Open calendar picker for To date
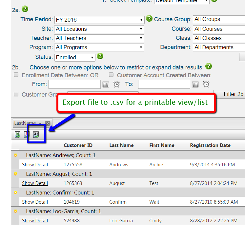Viewport: 245px width, 240px height. [x=195, y=84]
